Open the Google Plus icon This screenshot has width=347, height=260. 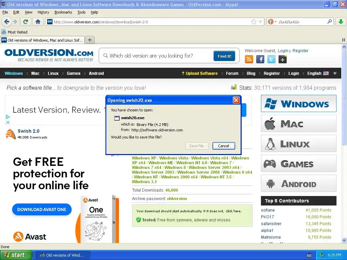(x=283, y=59)
